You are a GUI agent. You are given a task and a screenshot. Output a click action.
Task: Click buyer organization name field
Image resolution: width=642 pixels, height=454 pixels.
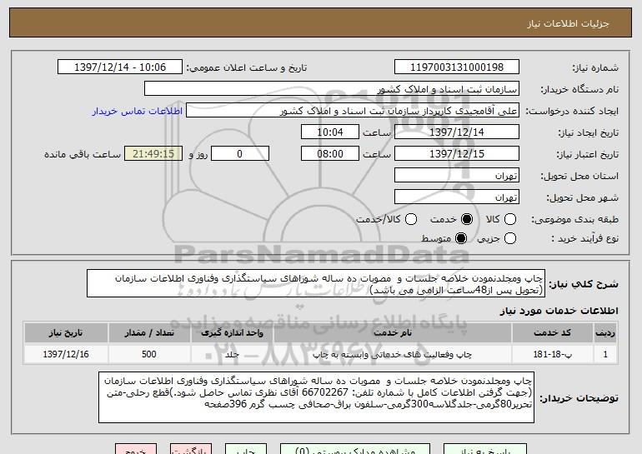click(332, 89)
